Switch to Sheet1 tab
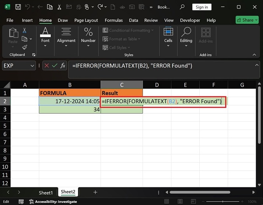Screen dimensions: 263x205 (x=46, y=192)
